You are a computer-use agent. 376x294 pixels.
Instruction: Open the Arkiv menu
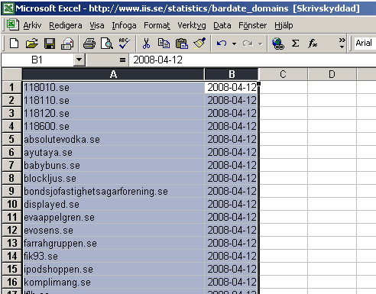pyautogui.click(x=32, y=25)
